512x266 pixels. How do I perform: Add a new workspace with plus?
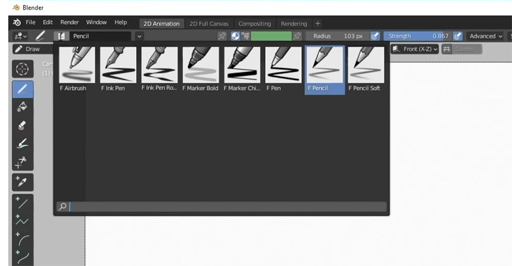[x=317, y=23]
